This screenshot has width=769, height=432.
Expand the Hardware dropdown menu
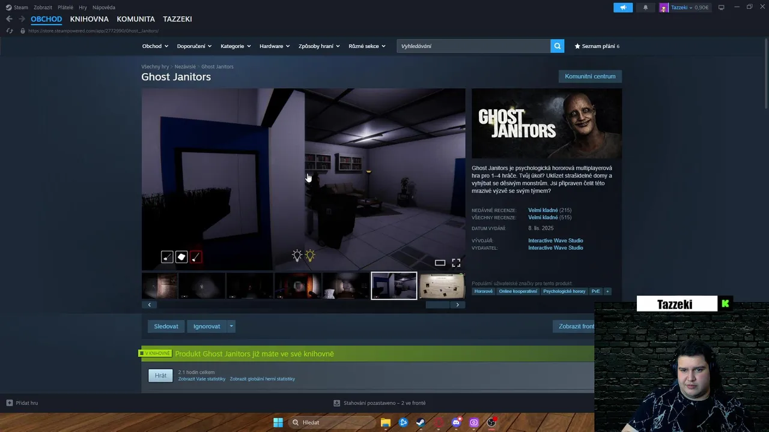[275, 46]
